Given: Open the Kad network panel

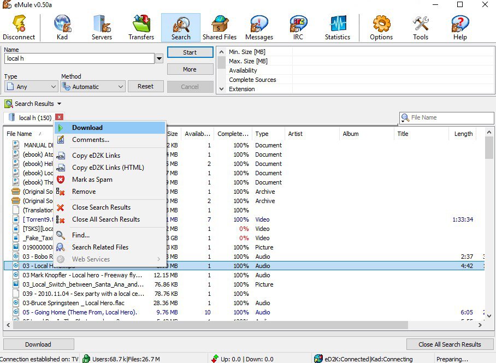Looking at the screenshot, I should 62,27.
